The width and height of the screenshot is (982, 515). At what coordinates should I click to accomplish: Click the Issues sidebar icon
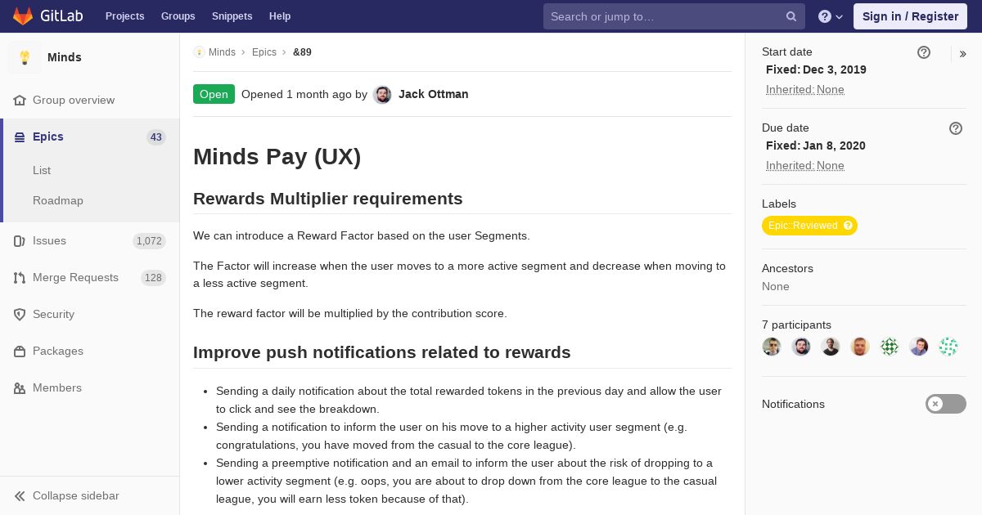pyautogui.click(x=20, y=241)
